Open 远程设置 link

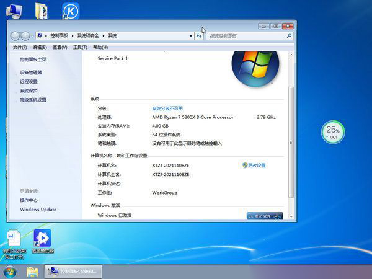(29, 82)
